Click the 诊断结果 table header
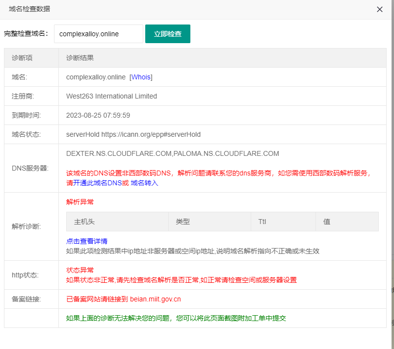This screenshot has height=349, width=394. 80,58
